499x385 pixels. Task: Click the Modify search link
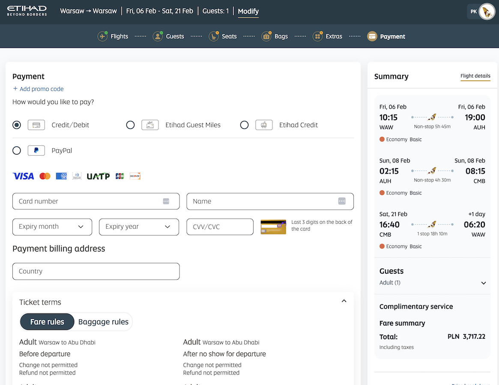click(x=248, y=12)
